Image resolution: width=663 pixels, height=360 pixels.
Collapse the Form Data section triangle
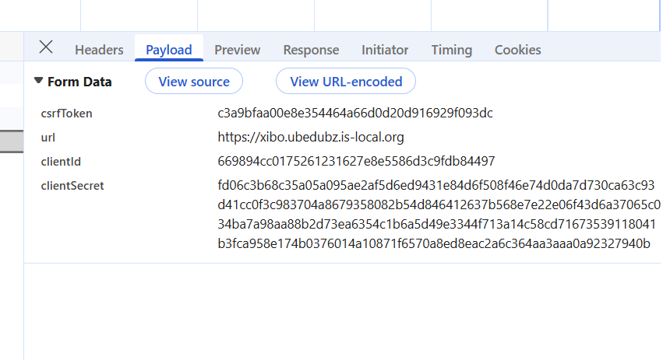pos(38,81)
